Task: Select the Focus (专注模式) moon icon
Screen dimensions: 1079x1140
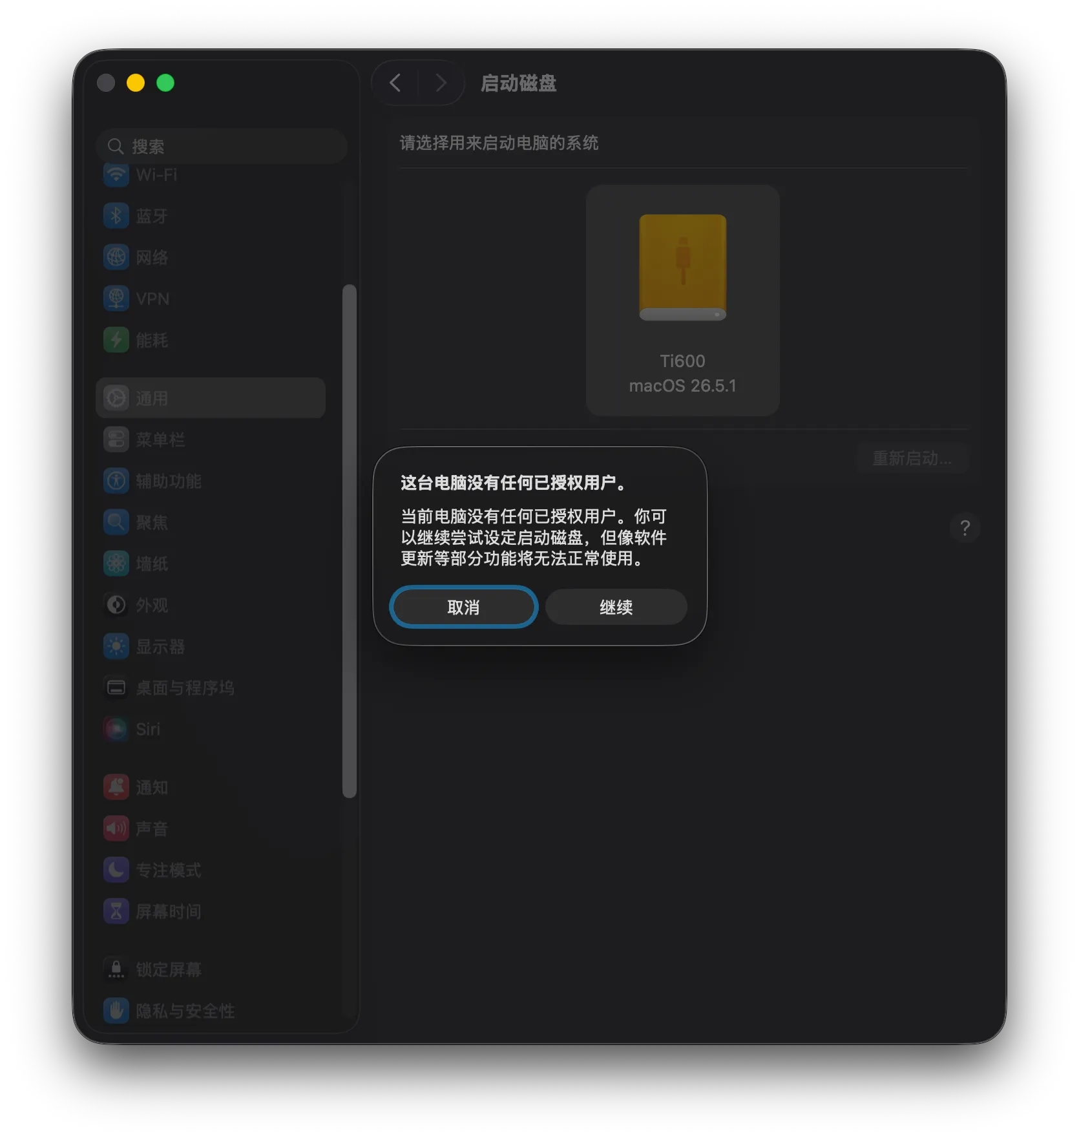Action: point(116,870)
